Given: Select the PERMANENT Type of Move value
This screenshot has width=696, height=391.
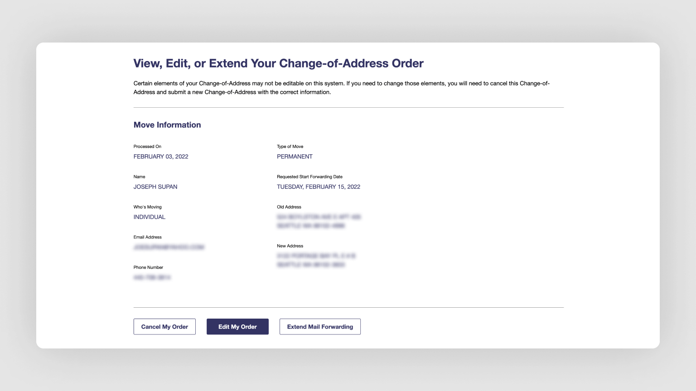Looking at the screenshot, I should [295, 156].
